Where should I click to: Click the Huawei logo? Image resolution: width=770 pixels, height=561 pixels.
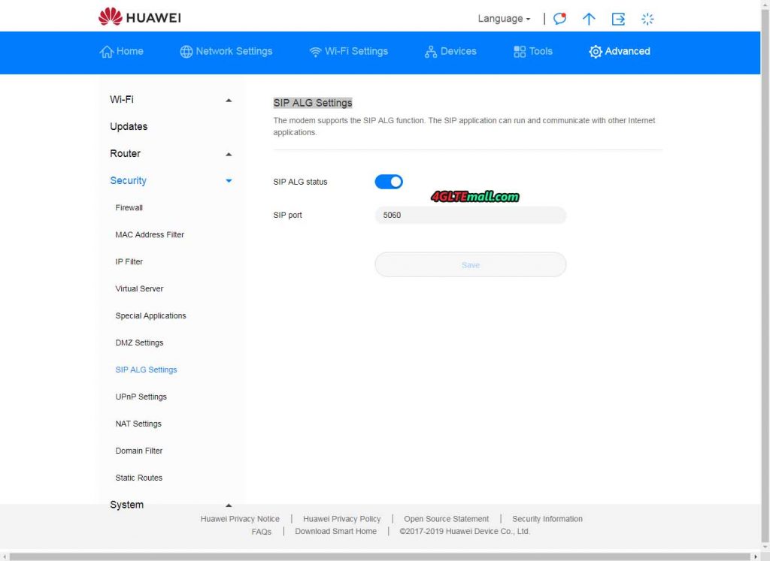point(138,17)
